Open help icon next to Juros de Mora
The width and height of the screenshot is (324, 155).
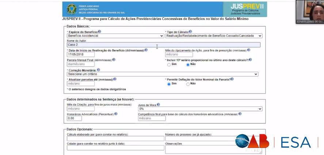pyautogui.click(x=158, y=105)
